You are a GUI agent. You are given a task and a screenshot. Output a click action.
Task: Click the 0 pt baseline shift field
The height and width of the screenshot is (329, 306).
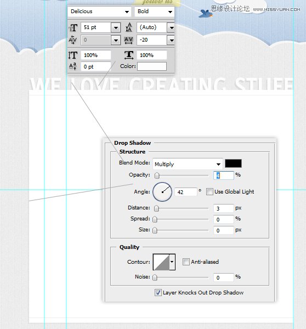[x=96, y=66]
